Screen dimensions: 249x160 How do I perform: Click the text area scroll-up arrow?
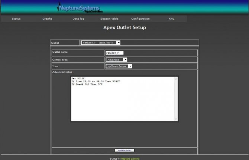tap(176, 79)
